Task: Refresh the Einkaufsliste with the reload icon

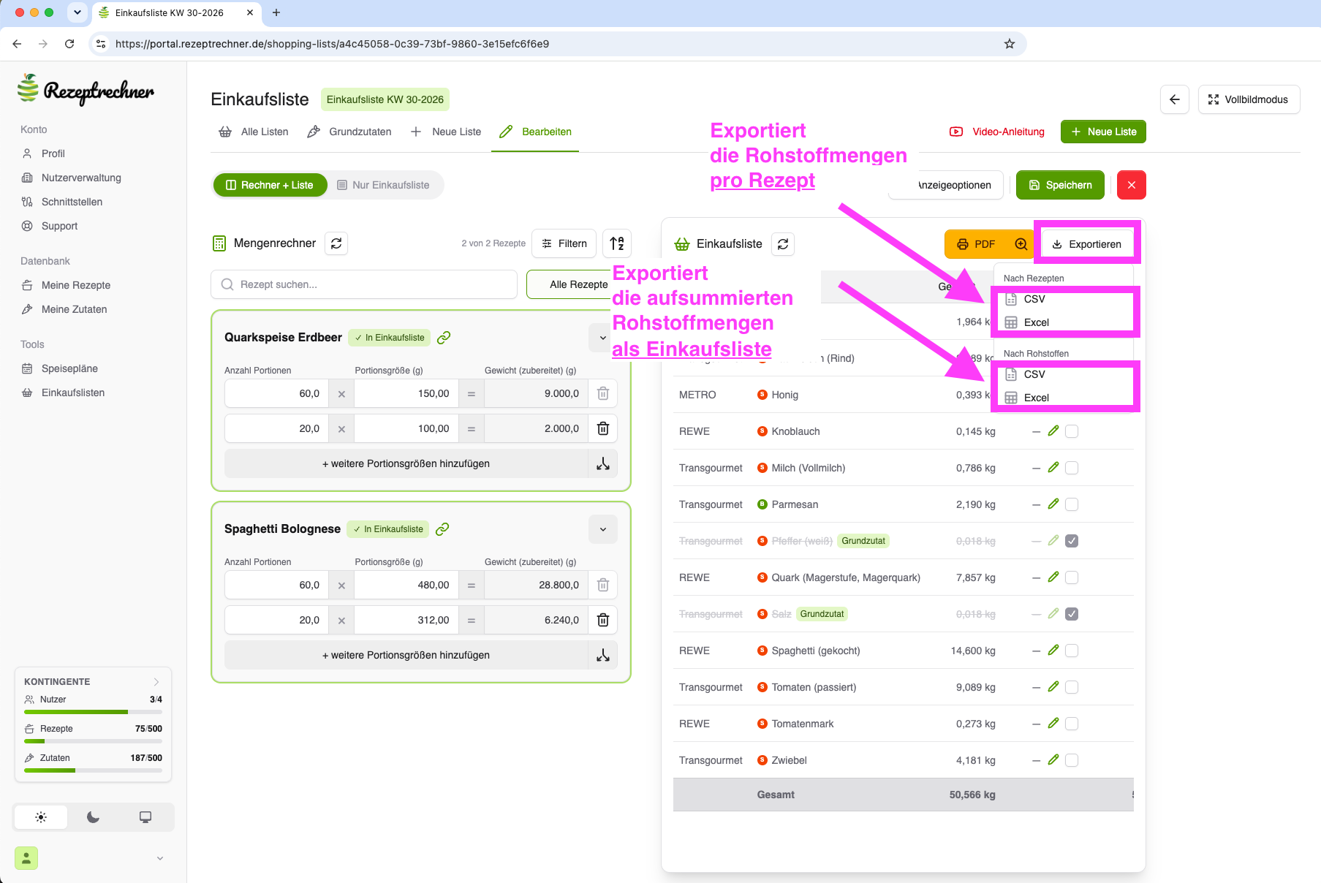Action: 783,244
